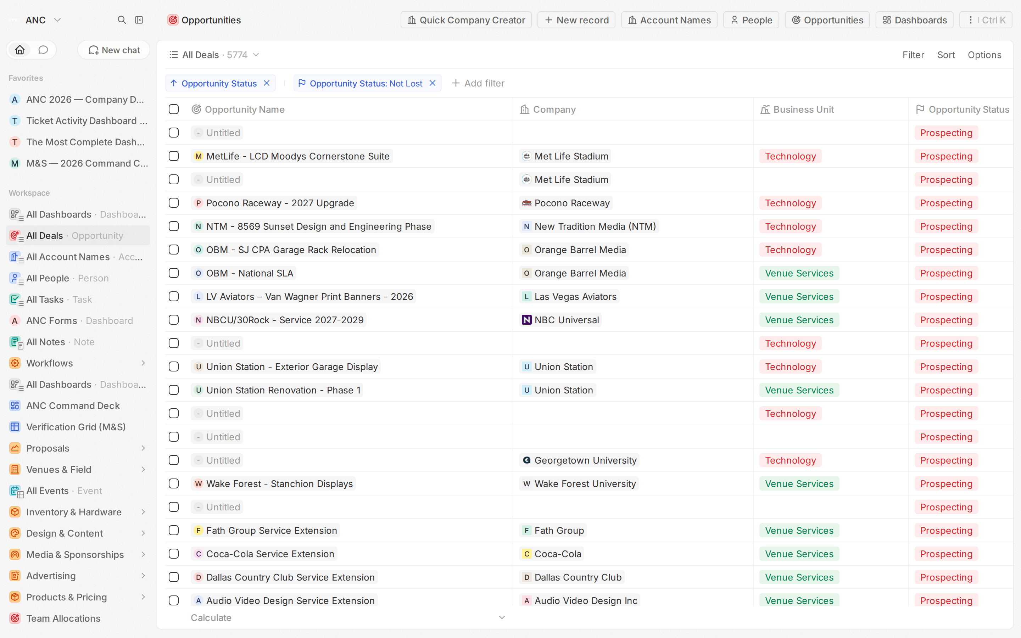Open the chat bubble icon
The width and height of the screenshot is (1021, 638).
click(x=43, y=50)
